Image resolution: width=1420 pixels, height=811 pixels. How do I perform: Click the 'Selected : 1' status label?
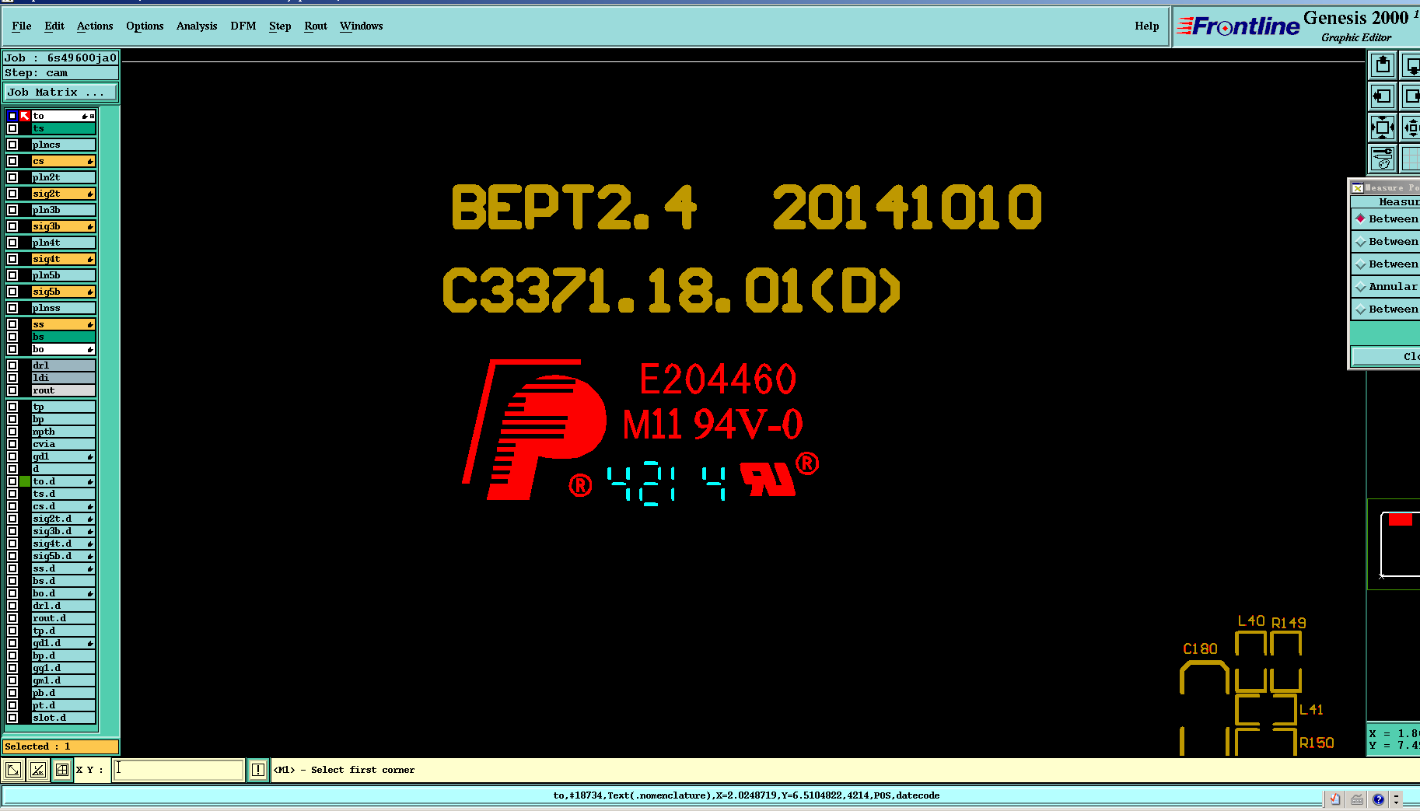click(61, 746)
